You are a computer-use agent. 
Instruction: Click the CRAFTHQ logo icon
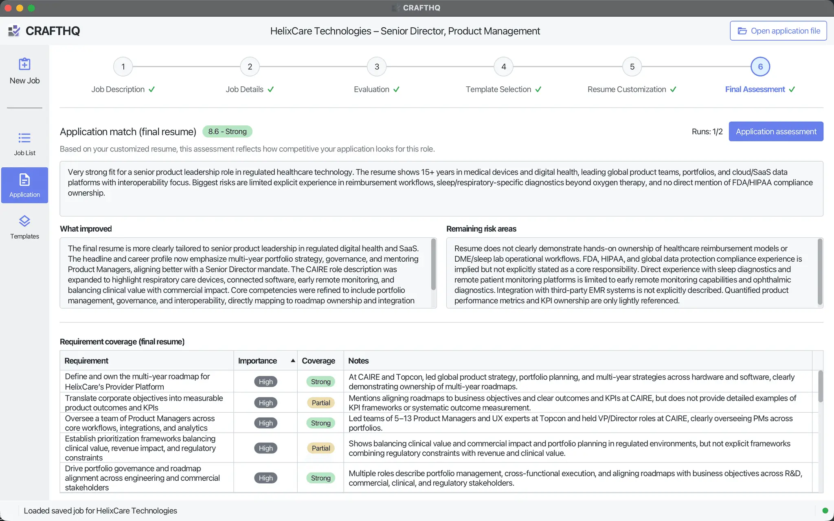coord(14,31)
